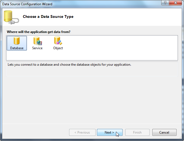Screen dimensions: 184x141
Task: Click the 'Object' text label
Action: (x=58, y=48)
